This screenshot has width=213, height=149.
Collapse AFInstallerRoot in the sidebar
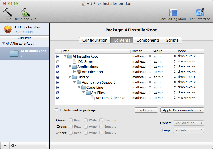(4, 44)
